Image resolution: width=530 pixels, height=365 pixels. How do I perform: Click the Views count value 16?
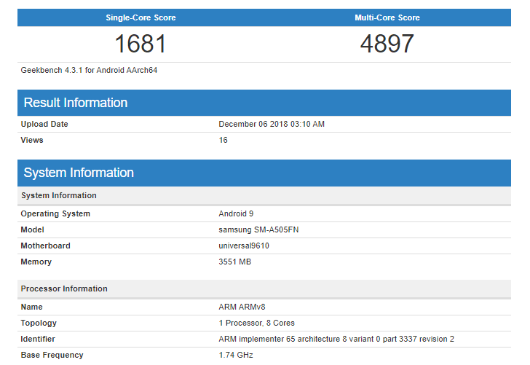click(224, 140)
